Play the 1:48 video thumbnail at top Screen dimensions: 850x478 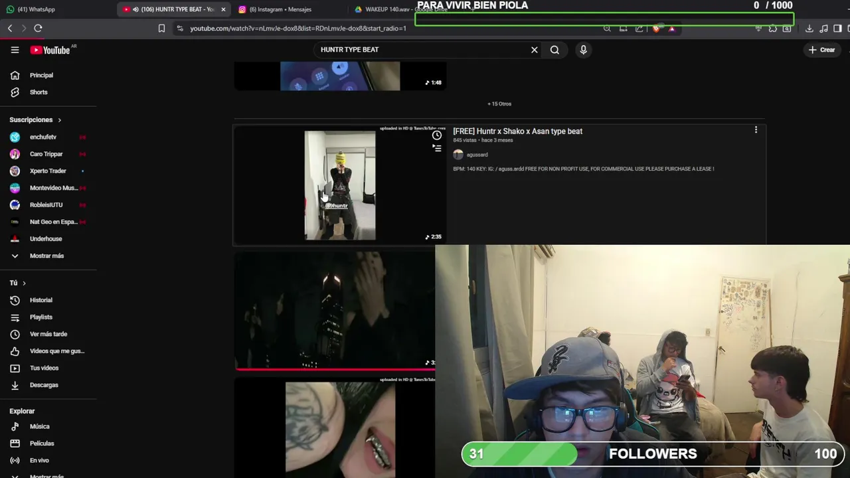click(340, 76)
